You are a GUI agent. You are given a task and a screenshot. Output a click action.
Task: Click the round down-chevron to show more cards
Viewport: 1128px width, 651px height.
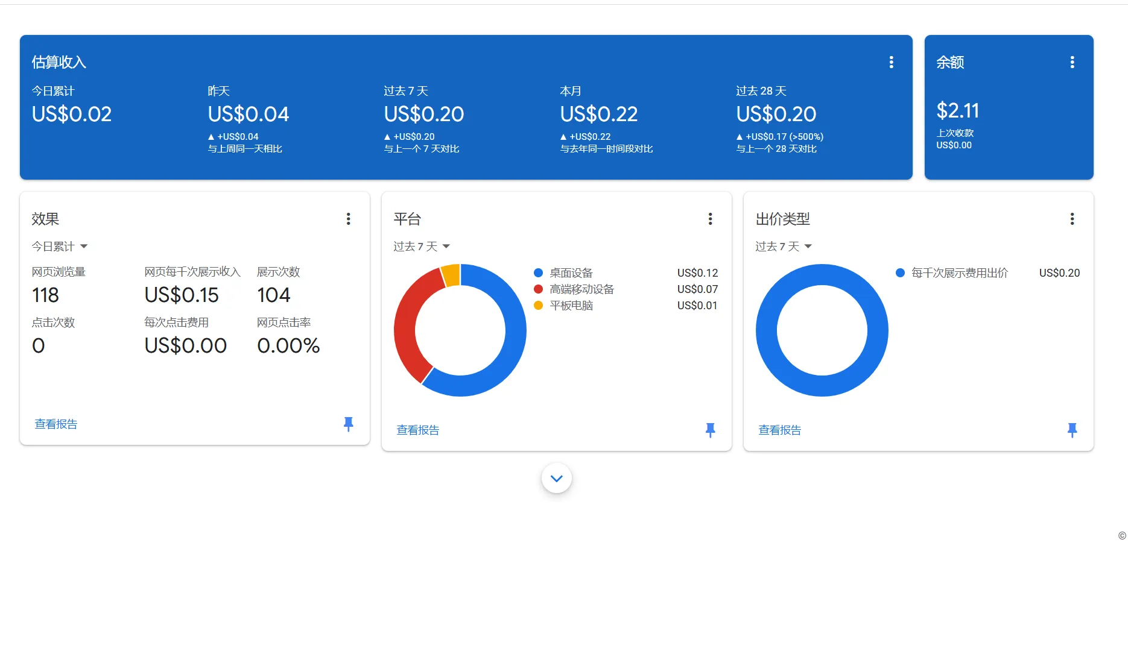click(556, 478)
